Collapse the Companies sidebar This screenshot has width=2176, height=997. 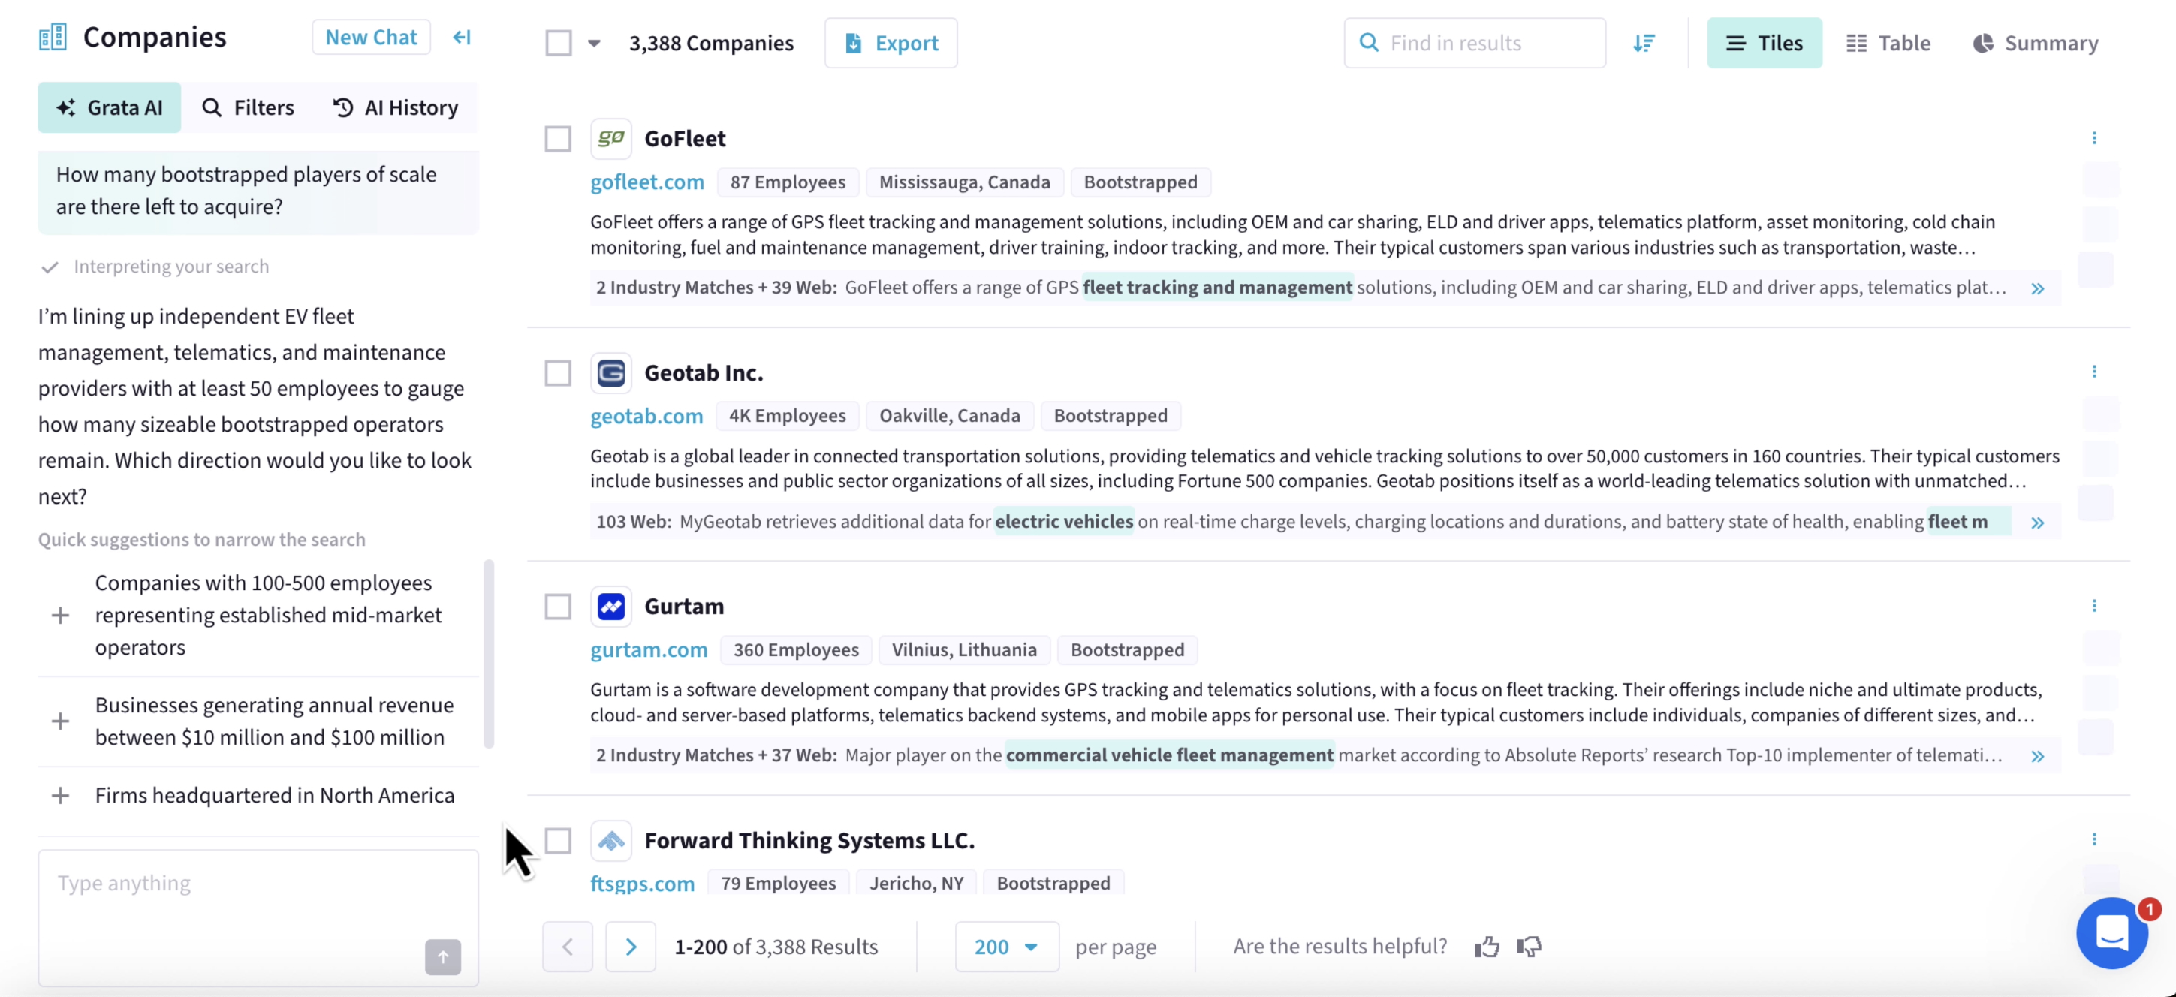(x=461, y=38)
